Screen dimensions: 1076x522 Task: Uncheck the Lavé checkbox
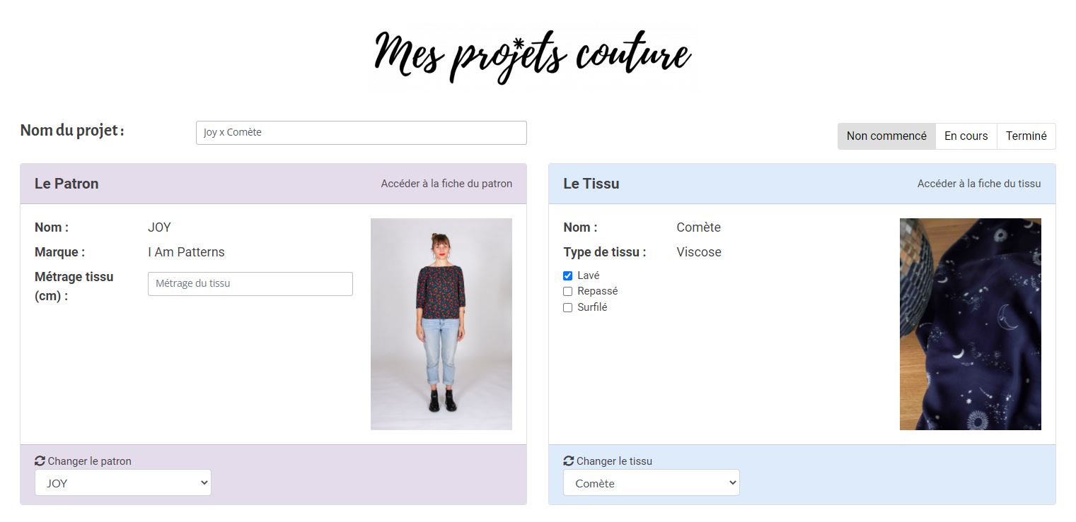[567, 275]
